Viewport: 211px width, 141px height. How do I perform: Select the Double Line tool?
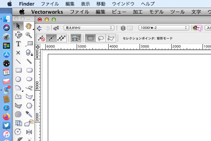[29, 61]
